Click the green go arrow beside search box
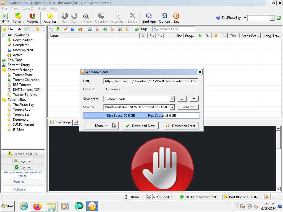 279,18
